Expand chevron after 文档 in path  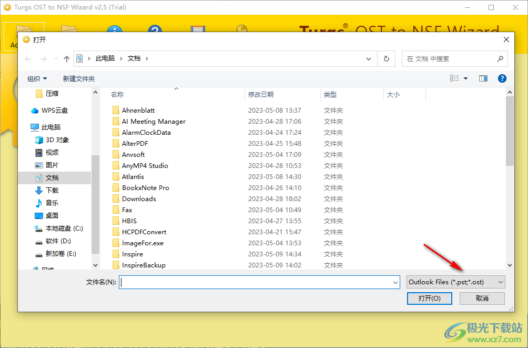pos(147,58)
